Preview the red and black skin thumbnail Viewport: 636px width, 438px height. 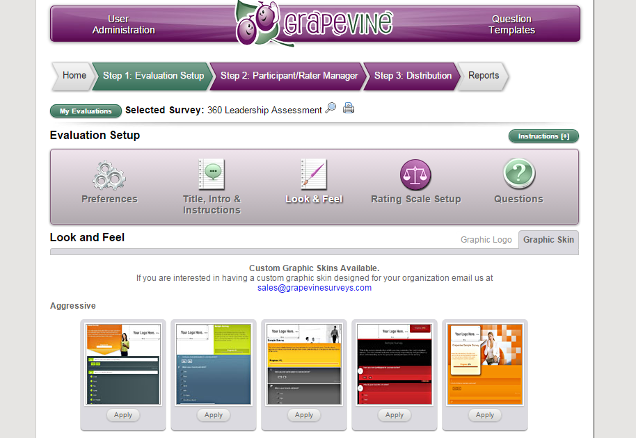395,364
